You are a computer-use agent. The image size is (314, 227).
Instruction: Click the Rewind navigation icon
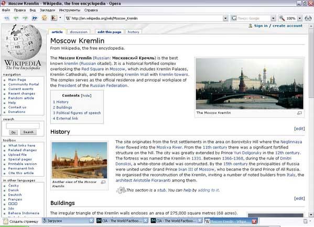click(7, 18)
